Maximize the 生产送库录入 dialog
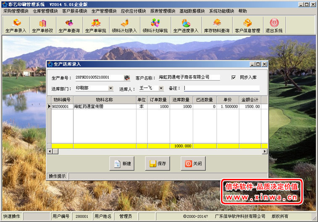 coord(258,64)
